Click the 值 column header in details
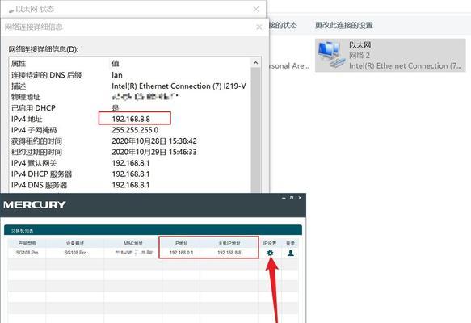 pos(116,64)
